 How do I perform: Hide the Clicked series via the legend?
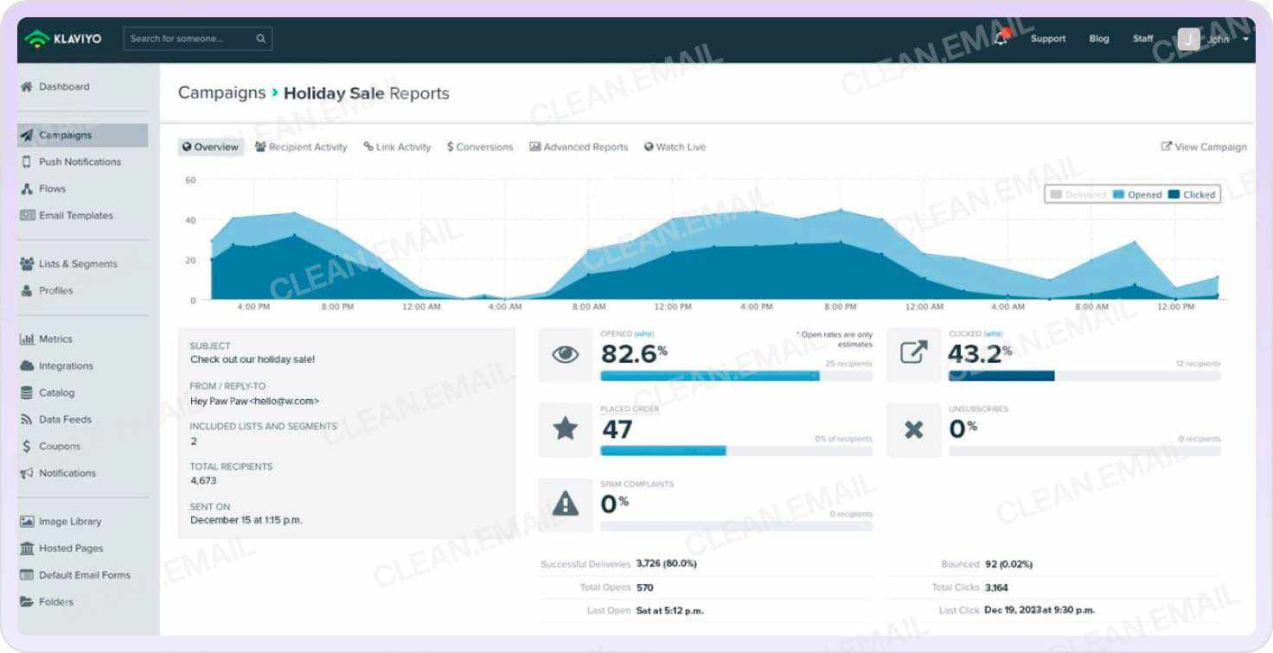point(1193,194)
